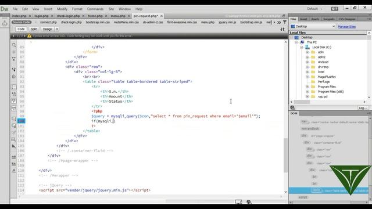Click the Move or Convert CSS toolbar icon
Image resolution: width=372 pixels, height=209 pixels.
14,146
